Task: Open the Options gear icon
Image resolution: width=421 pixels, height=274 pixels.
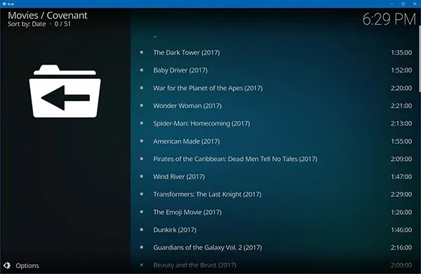Action: (x=7, y=266)
